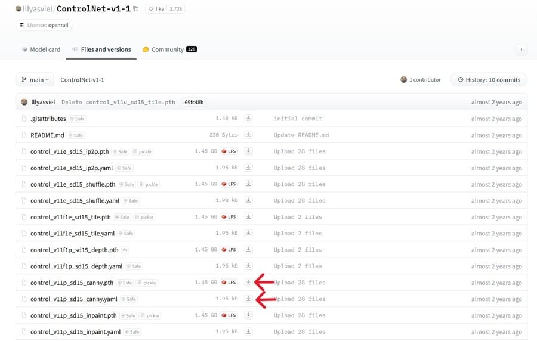The image size is (537, 341).
Task: Go to ControlNet-v1-1 root breadcrumb
Action: pos(82,80)
